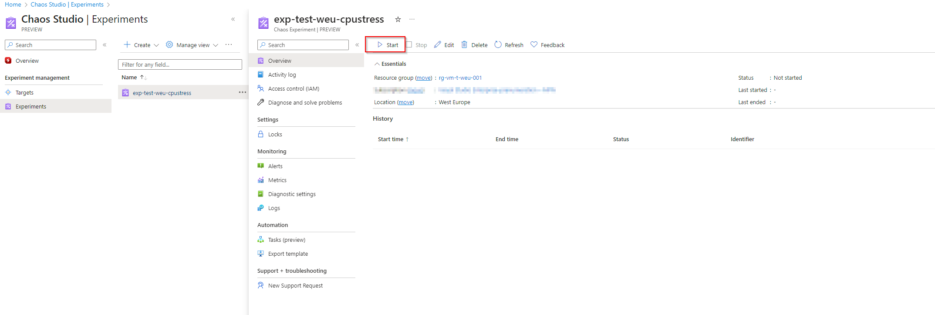The width and height of the screenshot is (935, 315).
Task: Click the Refresh circular arrow icon
Action: pos(498,44)
